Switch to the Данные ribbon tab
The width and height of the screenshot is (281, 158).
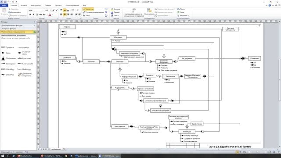(48, 6)
